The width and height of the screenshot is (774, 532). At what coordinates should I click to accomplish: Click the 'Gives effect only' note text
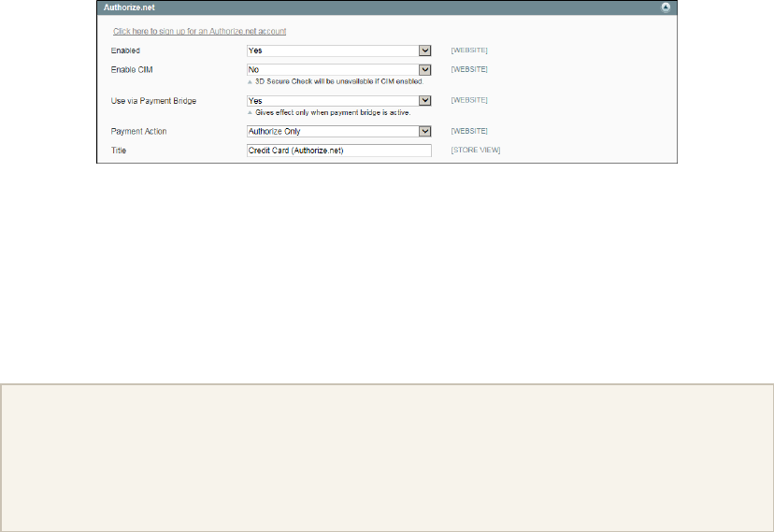tap(333, 112)
